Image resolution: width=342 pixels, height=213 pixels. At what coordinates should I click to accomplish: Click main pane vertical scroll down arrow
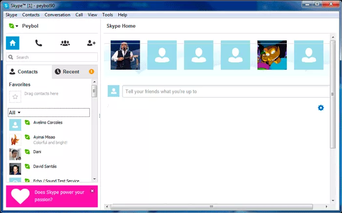coord(333,201)
